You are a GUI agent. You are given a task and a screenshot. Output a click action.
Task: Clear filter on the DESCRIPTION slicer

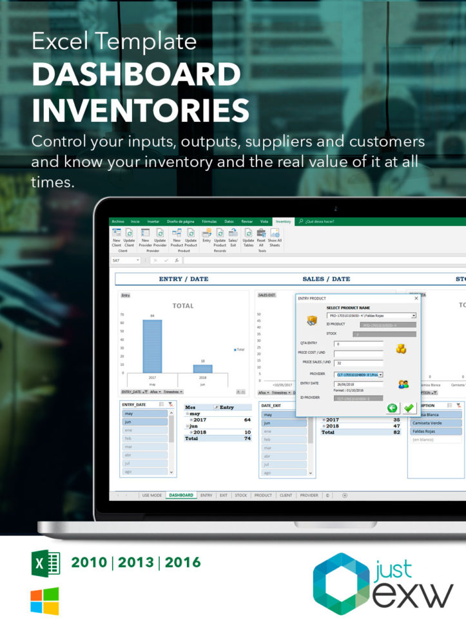[458, 405]
